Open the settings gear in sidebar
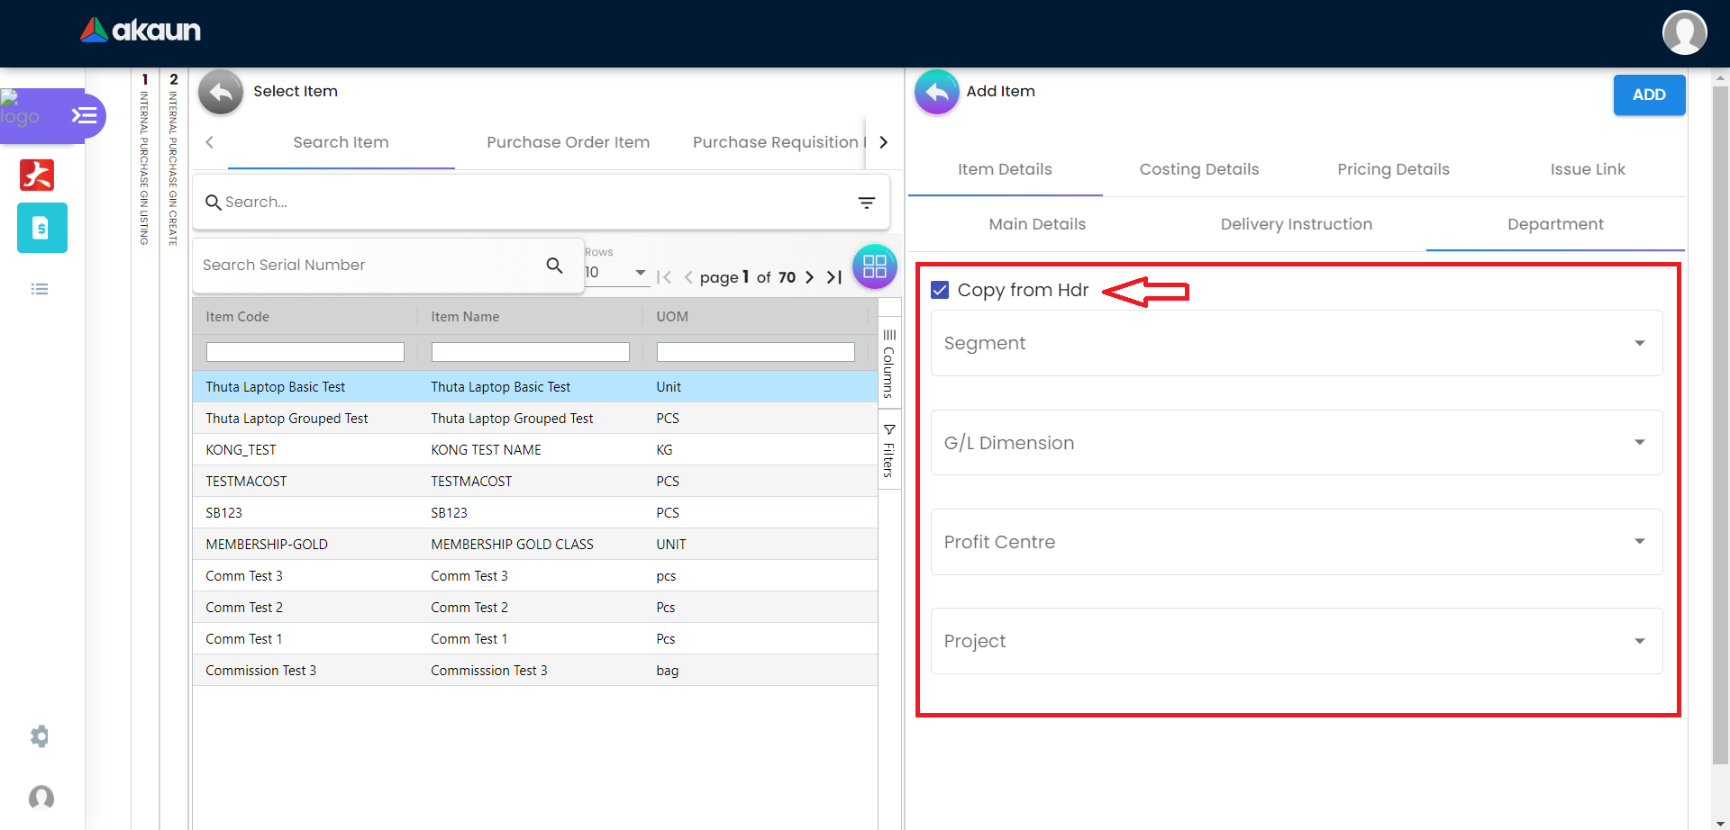Viewport: 1730px width, 830px height. 40,736
